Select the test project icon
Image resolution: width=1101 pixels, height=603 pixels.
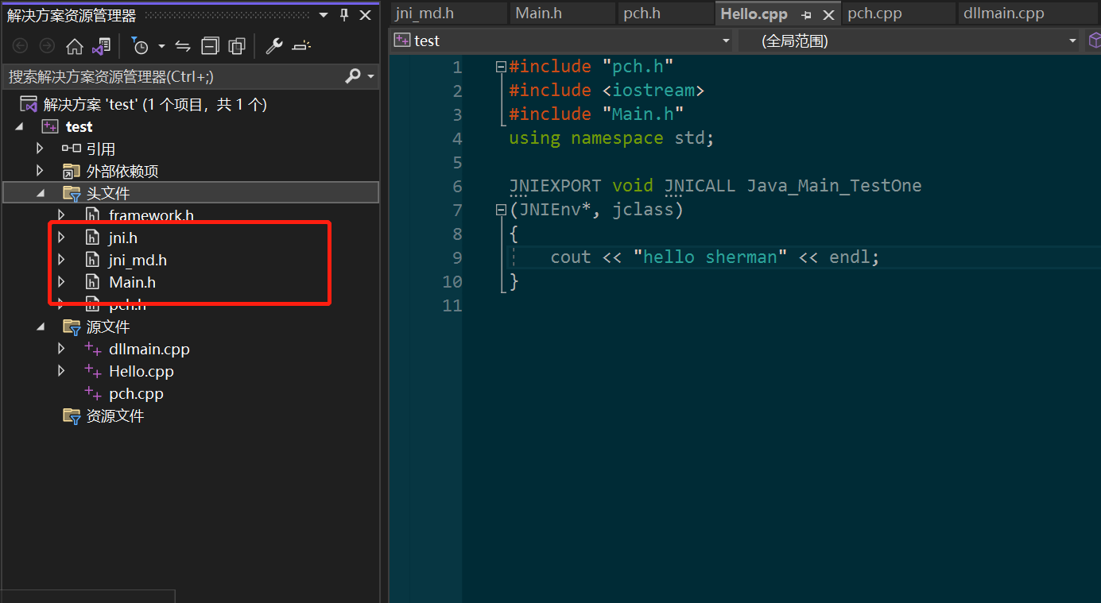[50, 126]
